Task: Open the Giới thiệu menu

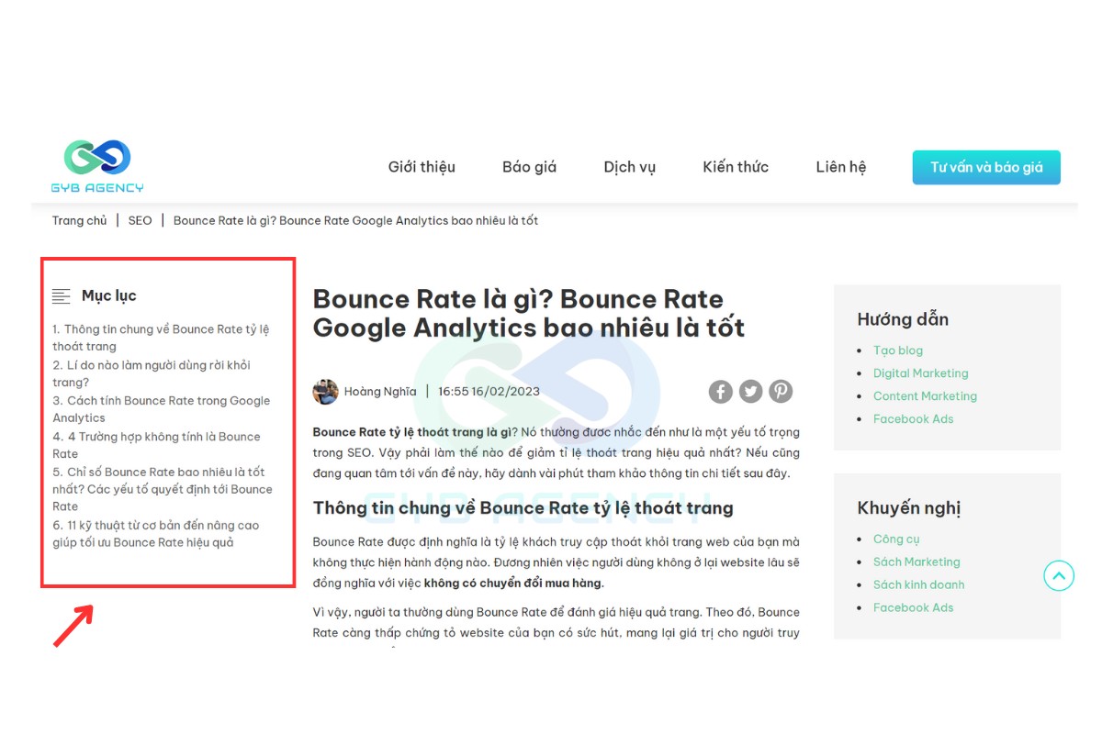Action: coord(422,167)
